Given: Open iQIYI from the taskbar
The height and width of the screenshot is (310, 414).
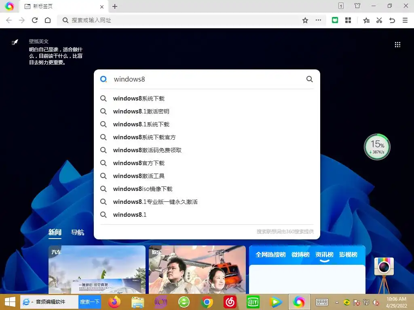Looking at the screenshot, I should (253, 302).
